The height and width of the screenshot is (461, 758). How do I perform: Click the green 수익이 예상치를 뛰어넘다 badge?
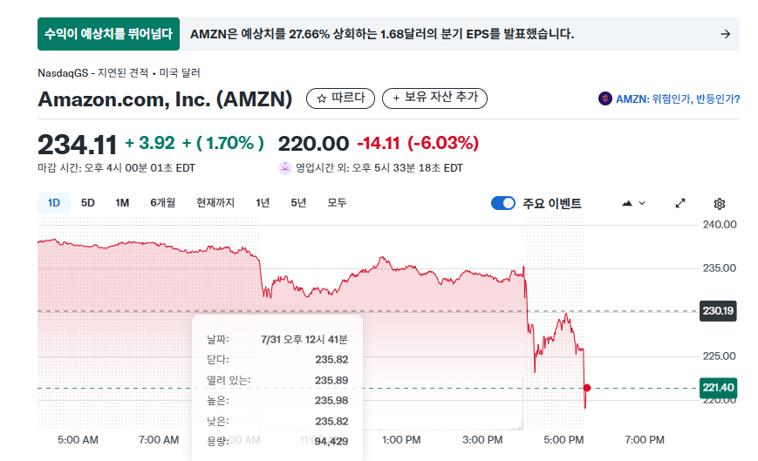[x=108, y=34]
